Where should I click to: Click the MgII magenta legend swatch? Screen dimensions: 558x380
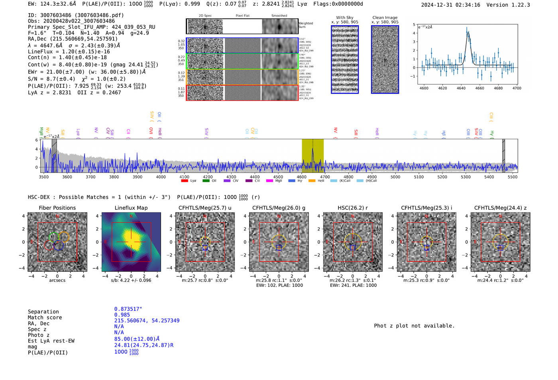pos(270,181)
